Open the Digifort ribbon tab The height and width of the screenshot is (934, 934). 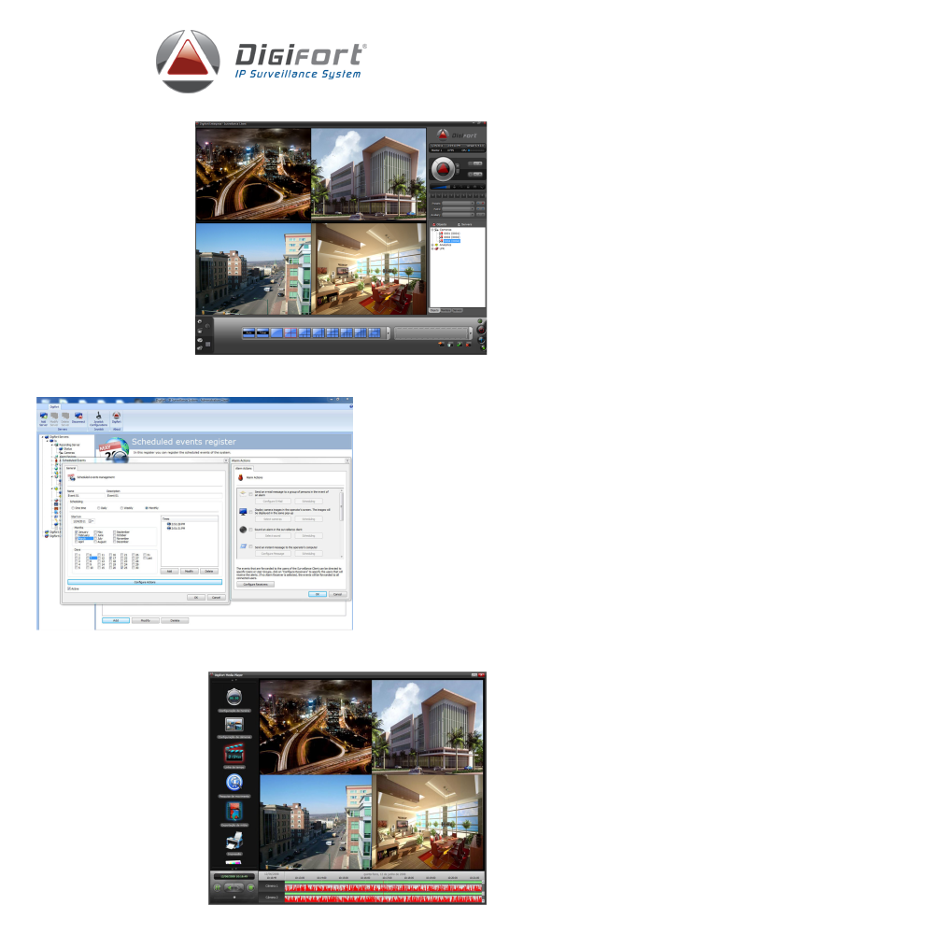[54, 407]
